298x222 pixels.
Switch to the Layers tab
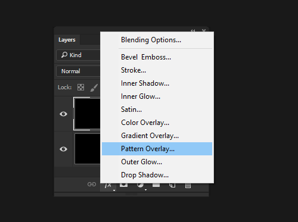[67, 40]
